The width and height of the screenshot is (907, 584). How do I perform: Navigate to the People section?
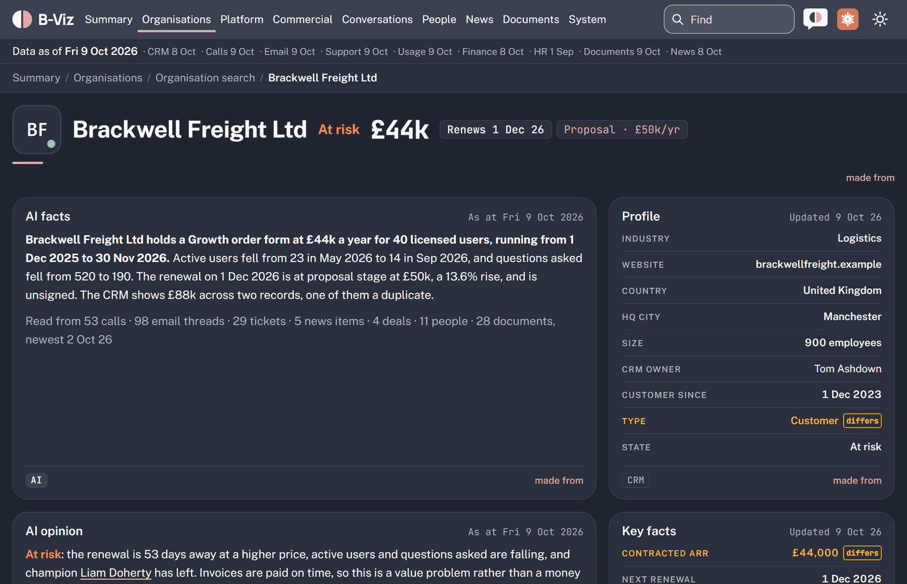[439, 19]
